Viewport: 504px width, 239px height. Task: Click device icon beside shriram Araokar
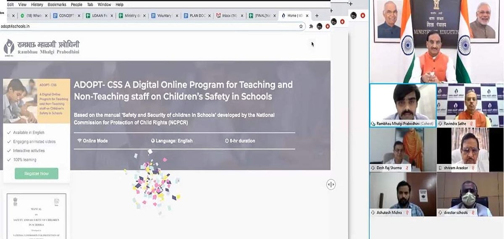(440, 168)
